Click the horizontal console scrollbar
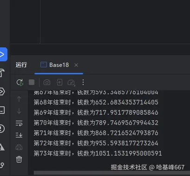Viewport: 190px width, 176px height. click(112, 173)
